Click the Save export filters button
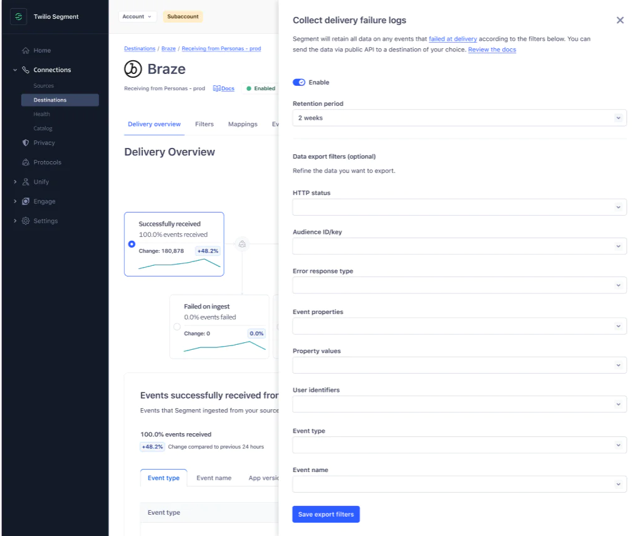 tap(325, 514)
